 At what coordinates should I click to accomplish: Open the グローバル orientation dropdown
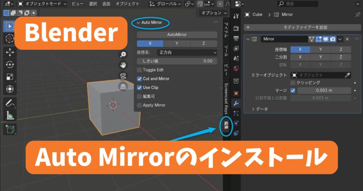164,4
